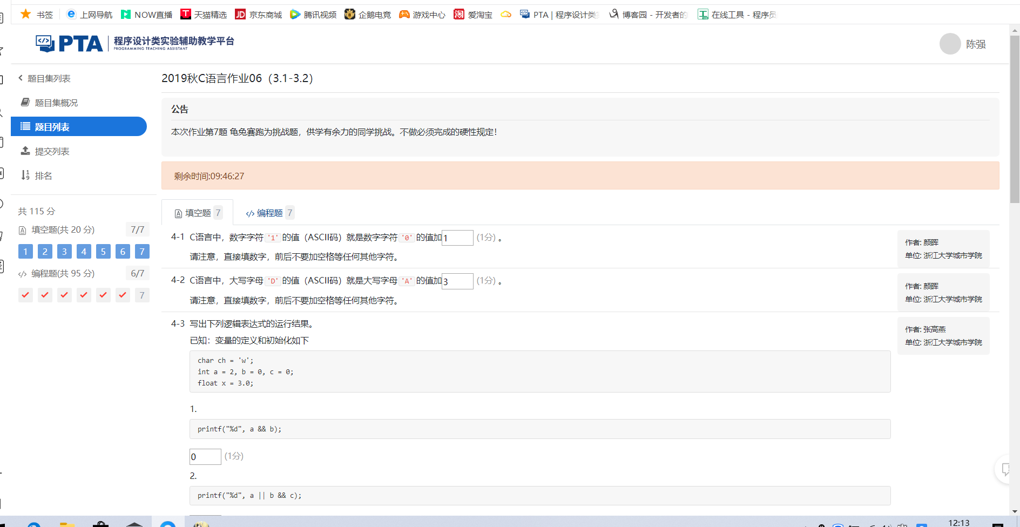This screenshot has width=1020, height=527.
Task: Click the 编程题(共 95 分) sidebar heading
Action: (63, 273)
